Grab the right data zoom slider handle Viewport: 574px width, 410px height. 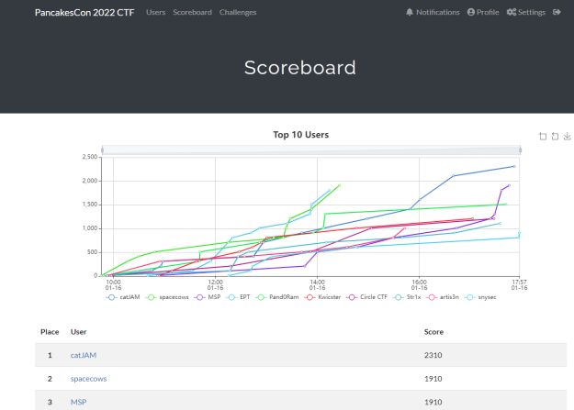click(x=520, y=150)
